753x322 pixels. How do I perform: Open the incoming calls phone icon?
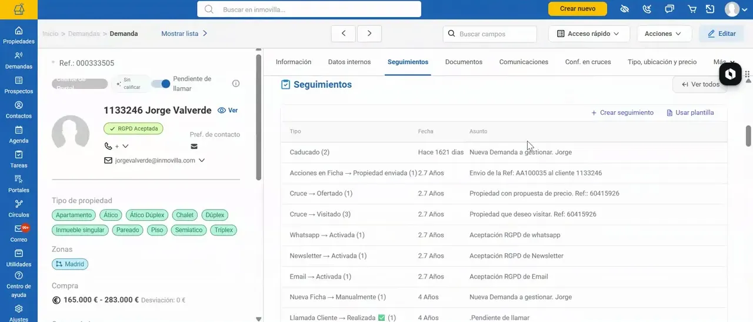(x=647, y=9)
